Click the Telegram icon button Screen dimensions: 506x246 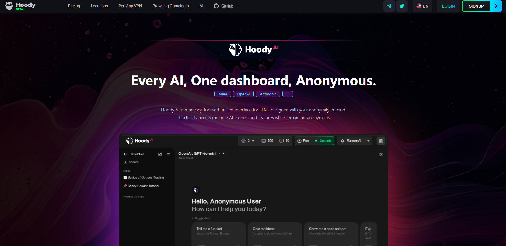pos(389,6)
